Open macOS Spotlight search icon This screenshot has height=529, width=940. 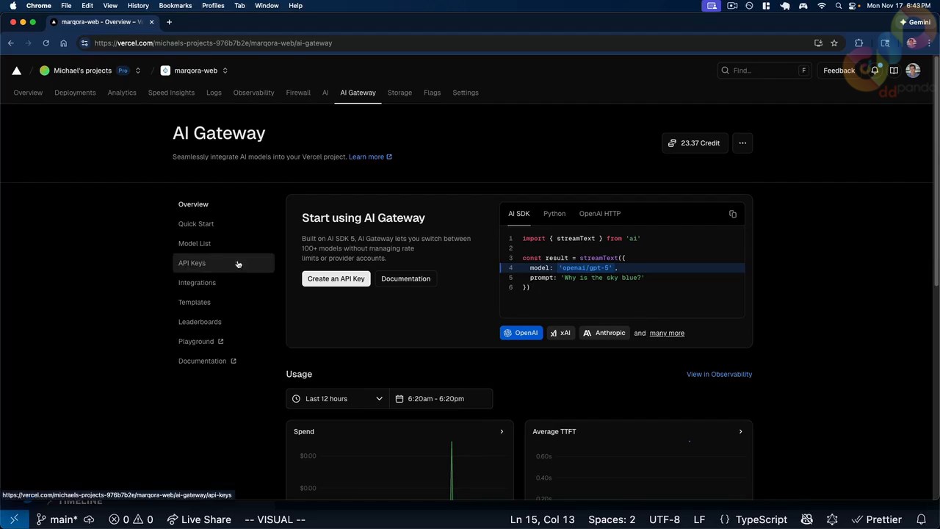click(x=838, y=5)
